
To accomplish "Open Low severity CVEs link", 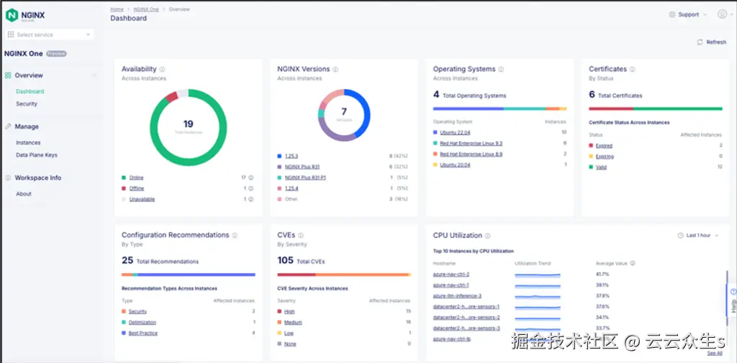I will (289, 333).
